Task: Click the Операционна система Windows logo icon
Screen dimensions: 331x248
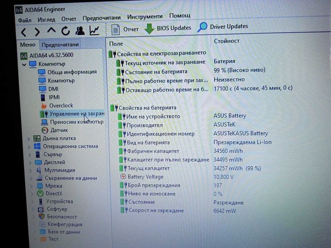Action: click(37, 146)
